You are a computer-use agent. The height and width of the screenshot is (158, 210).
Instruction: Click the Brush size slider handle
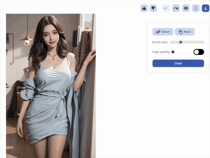(181, 42)
